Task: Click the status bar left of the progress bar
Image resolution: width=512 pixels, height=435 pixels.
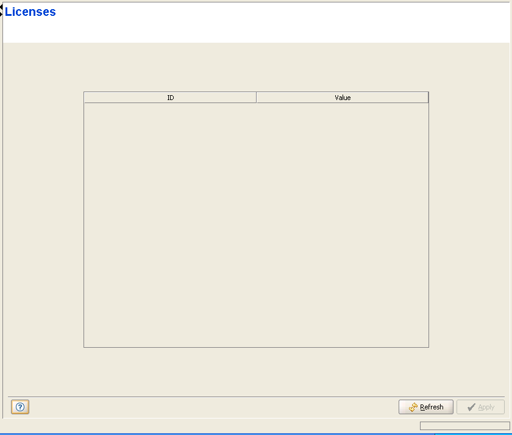Action: tap(207, 426)
